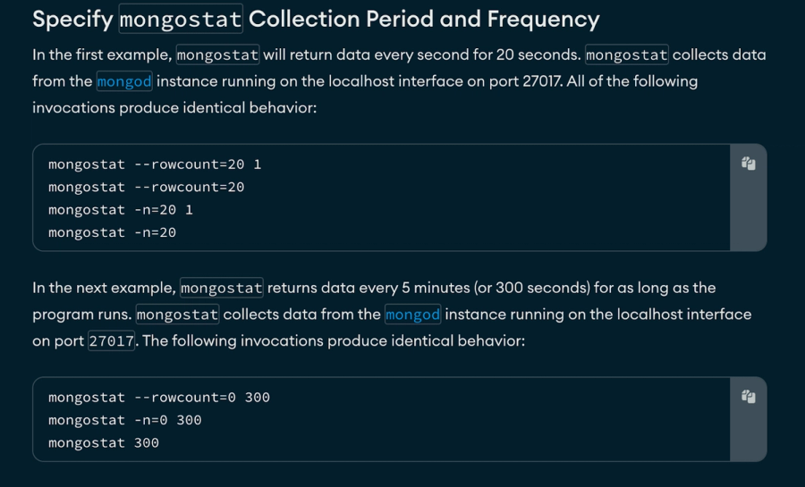Click mongostat before 'collects data' on first line
Viewport: 805px width, 487px height.
tap(626, 55)
